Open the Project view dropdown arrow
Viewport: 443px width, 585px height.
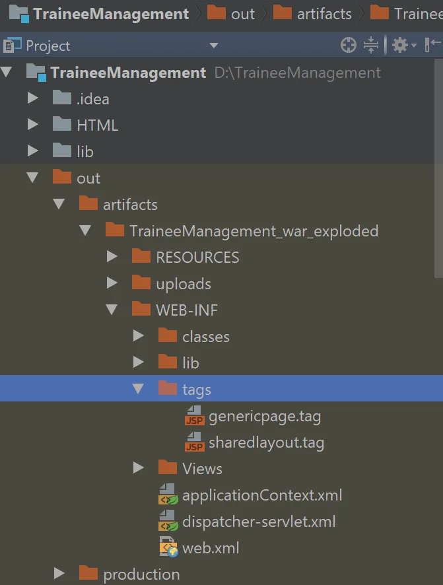[213, 46]
